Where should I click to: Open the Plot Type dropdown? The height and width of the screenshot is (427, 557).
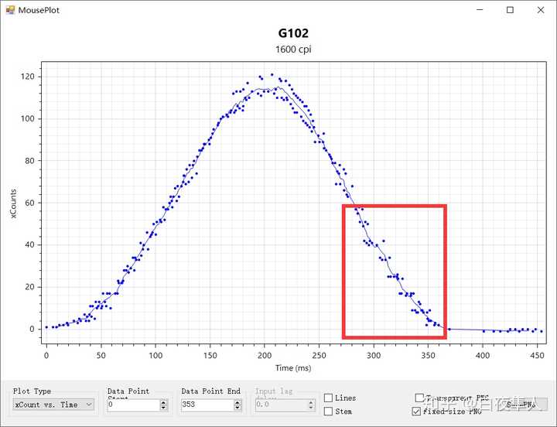click(53, 405)
